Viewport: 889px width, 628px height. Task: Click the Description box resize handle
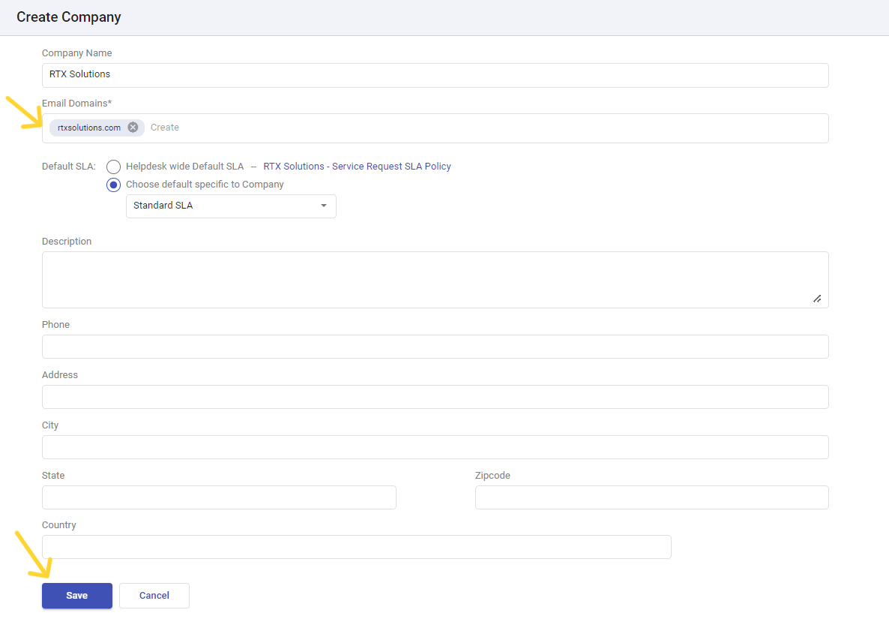tap(817, 299)
